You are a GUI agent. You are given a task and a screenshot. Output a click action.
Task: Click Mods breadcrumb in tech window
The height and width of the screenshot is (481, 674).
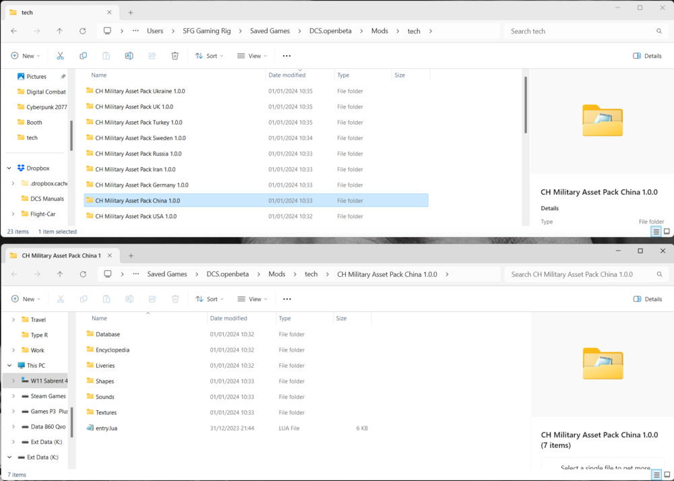click(379, 31)
